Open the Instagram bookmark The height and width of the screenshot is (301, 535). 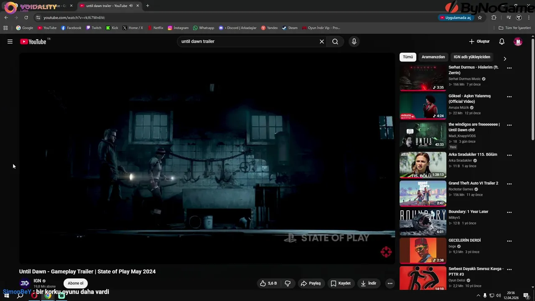[178, 28]
